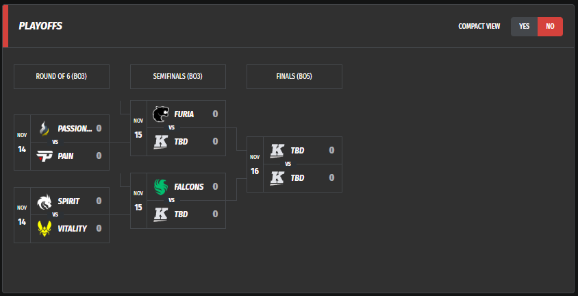578x296 pixels.
Task: Click the Nov 14 Spirit match date
Action: tap(22, 215)
